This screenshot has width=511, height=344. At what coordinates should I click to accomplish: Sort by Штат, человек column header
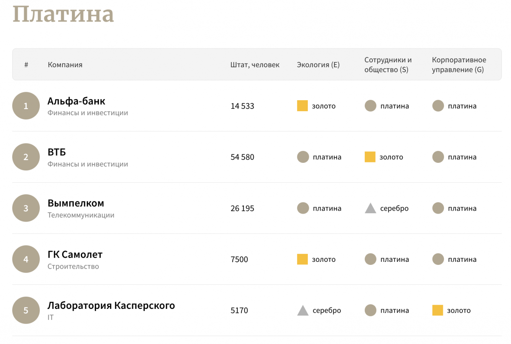[x=255, y=65]
